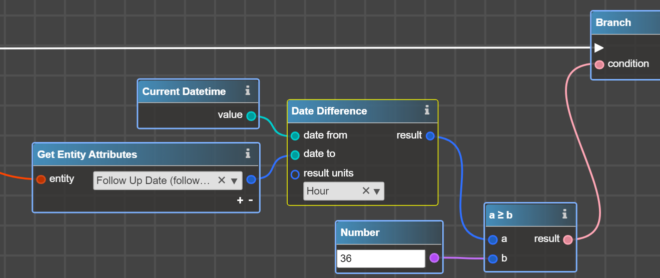Clear the Hour units selection

pos(366,190)
